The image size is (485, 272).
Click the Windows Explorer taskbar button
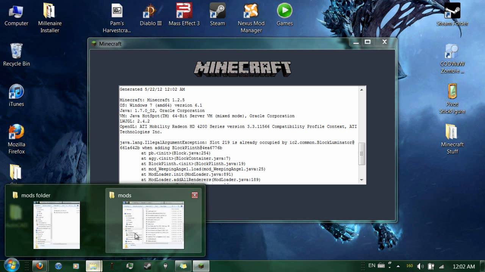(x=93, y=266)
